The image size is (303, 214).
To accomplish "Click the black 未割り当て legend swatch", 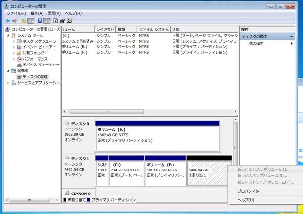I will 65,200.
